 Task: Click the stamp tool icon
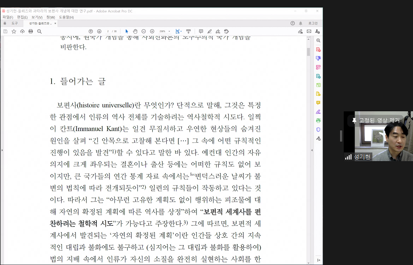(226, 31)
